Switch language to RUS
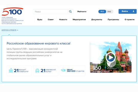This screenshot has width=138, height=92. click(x=102, y=11)
